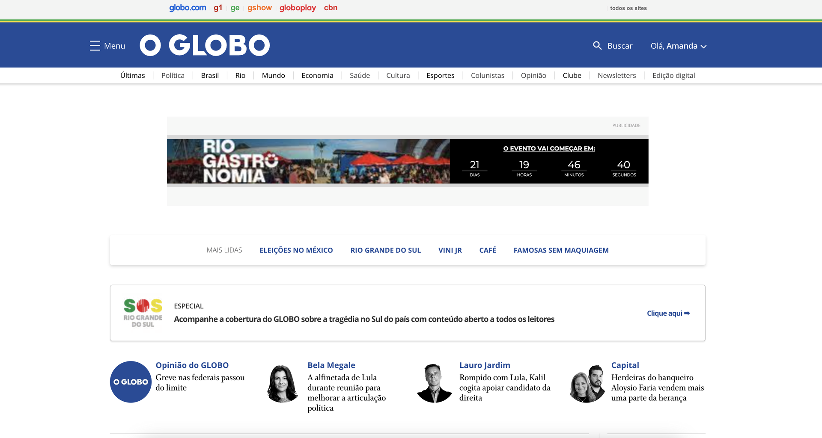Open the Newsletters section
Viewport: 822px width, 438px height.
coord(617,75)
